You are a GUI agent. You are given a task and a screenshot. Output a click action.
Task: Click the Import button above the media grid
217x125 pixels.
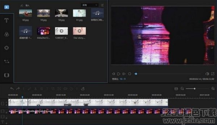point(25,6)
